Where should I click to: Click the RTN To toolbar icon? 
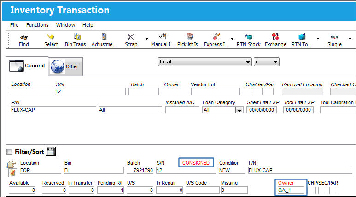click(x=302, y=36)
